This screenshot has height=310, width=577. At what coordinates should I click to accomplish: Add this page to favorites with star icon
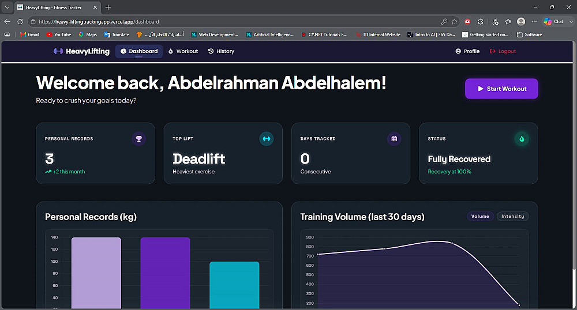(455, 22)
